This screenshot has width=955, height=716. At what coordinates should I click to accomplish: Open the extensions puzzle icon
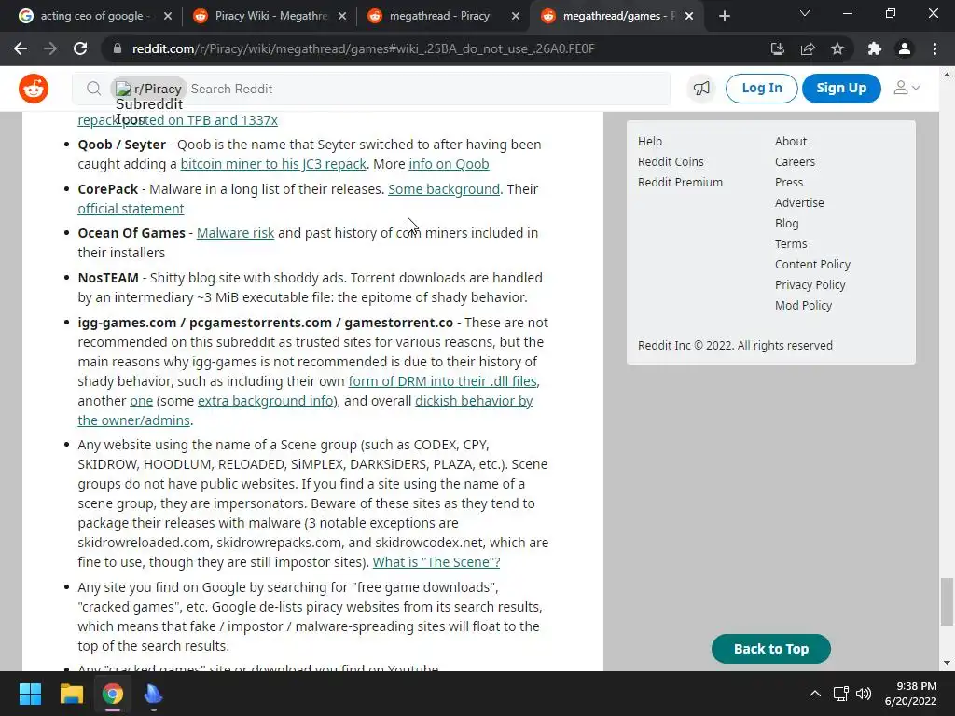(x=875, y=48)
